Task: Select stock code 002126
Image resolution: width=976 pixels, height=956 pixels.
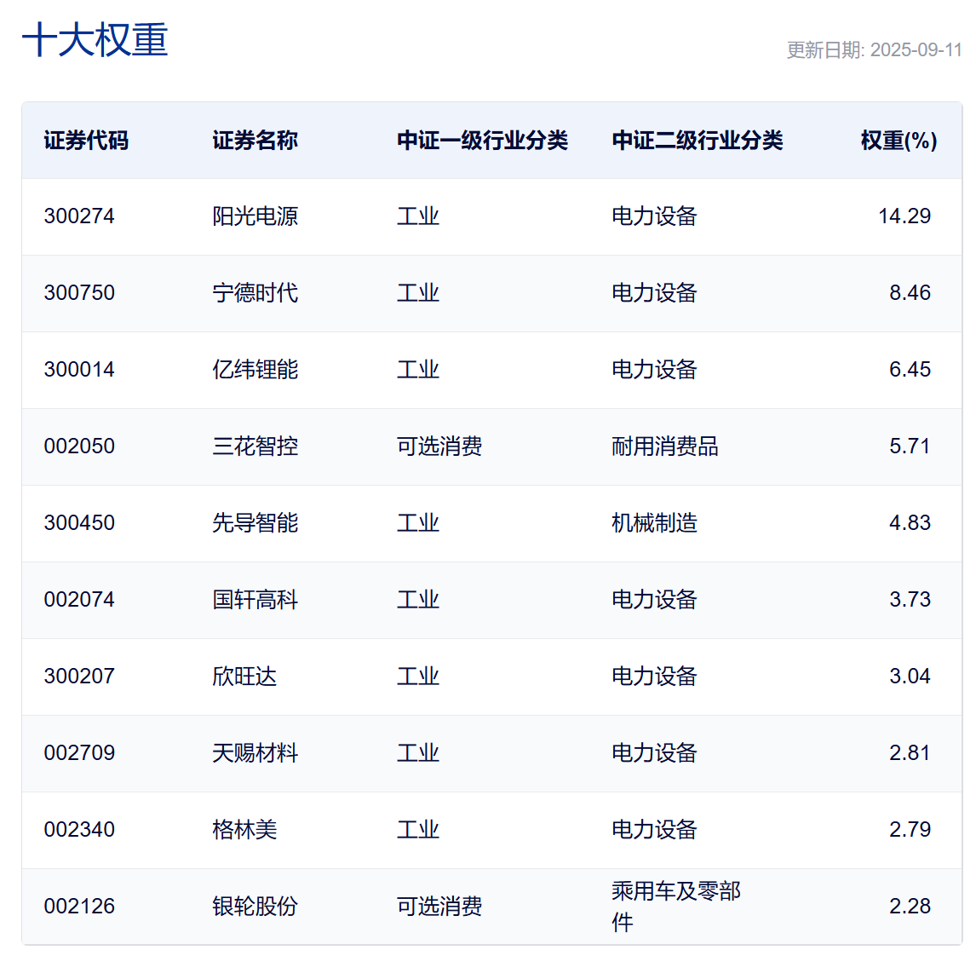Action: (79, 907)
